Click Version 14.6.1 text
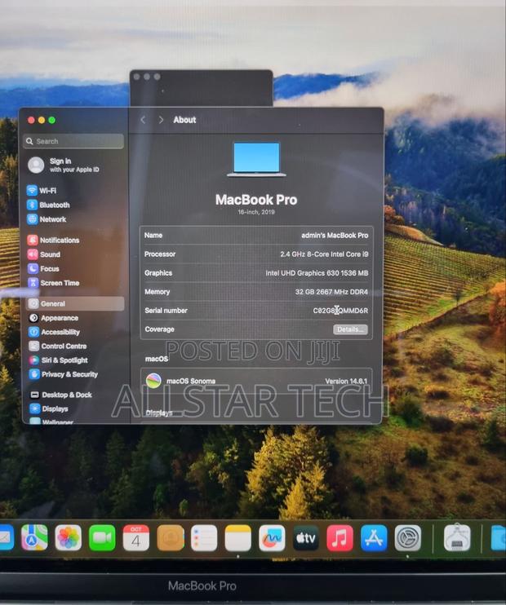The height and width of the screenshot is (605, 506). click(346, 382)
